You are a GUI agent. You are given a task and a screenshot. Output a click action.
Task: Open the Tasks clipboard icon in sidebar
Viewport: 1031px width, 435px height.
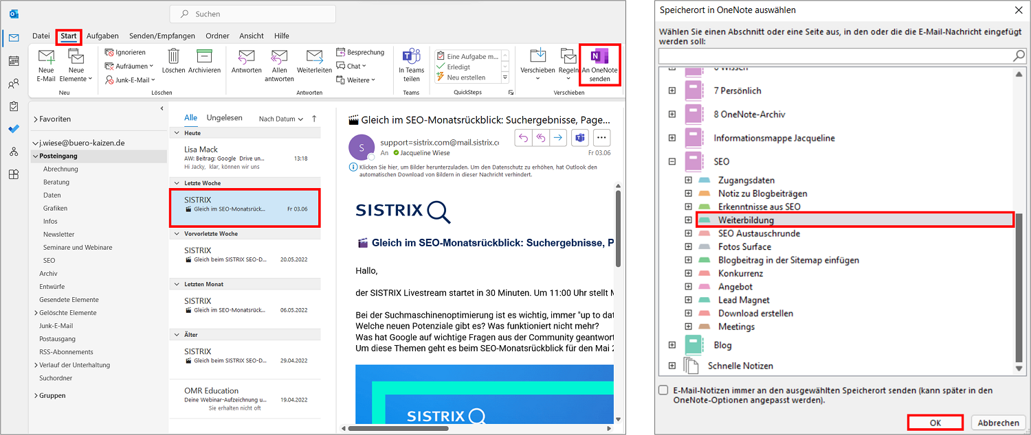[14, 106]
